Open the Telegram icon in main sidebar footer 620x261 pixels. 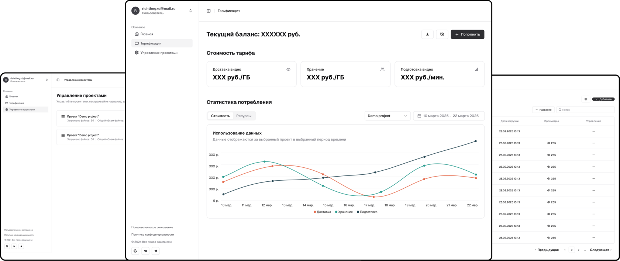[x=156, y=251]
